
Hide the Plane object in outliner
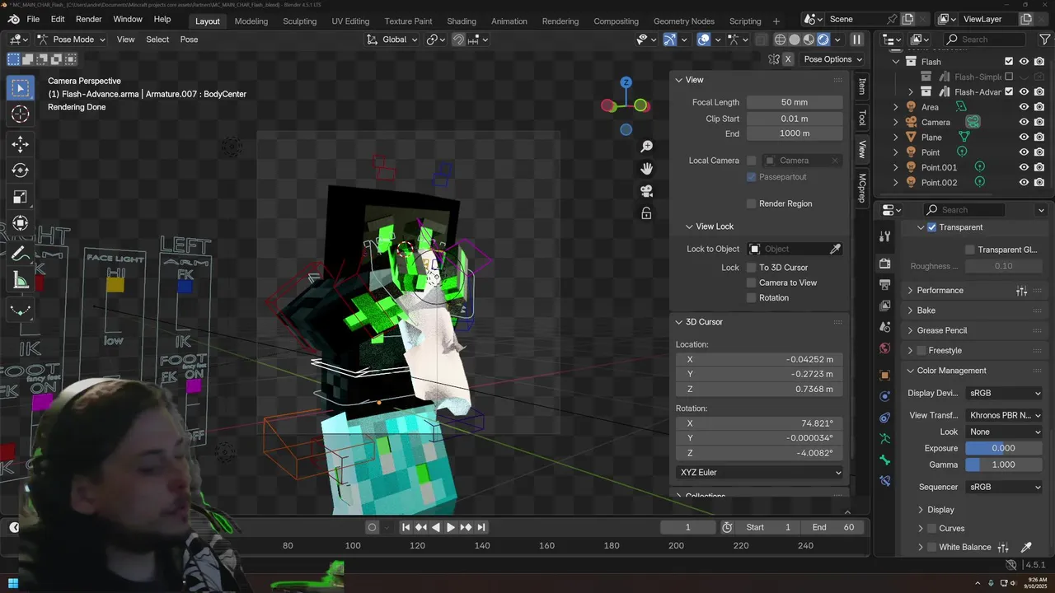(x=1024, y=137)
